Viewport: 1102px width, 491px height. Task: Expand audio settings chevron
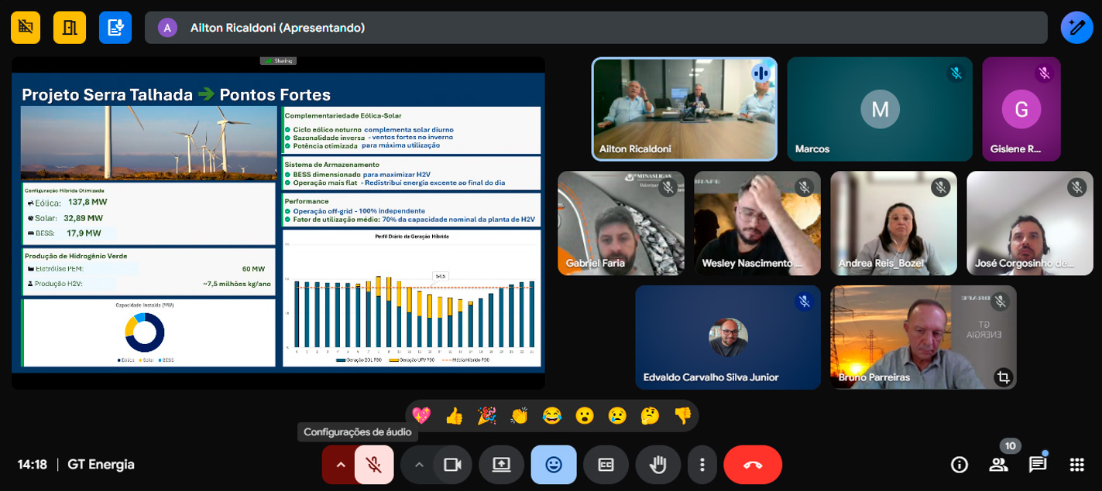339,465
